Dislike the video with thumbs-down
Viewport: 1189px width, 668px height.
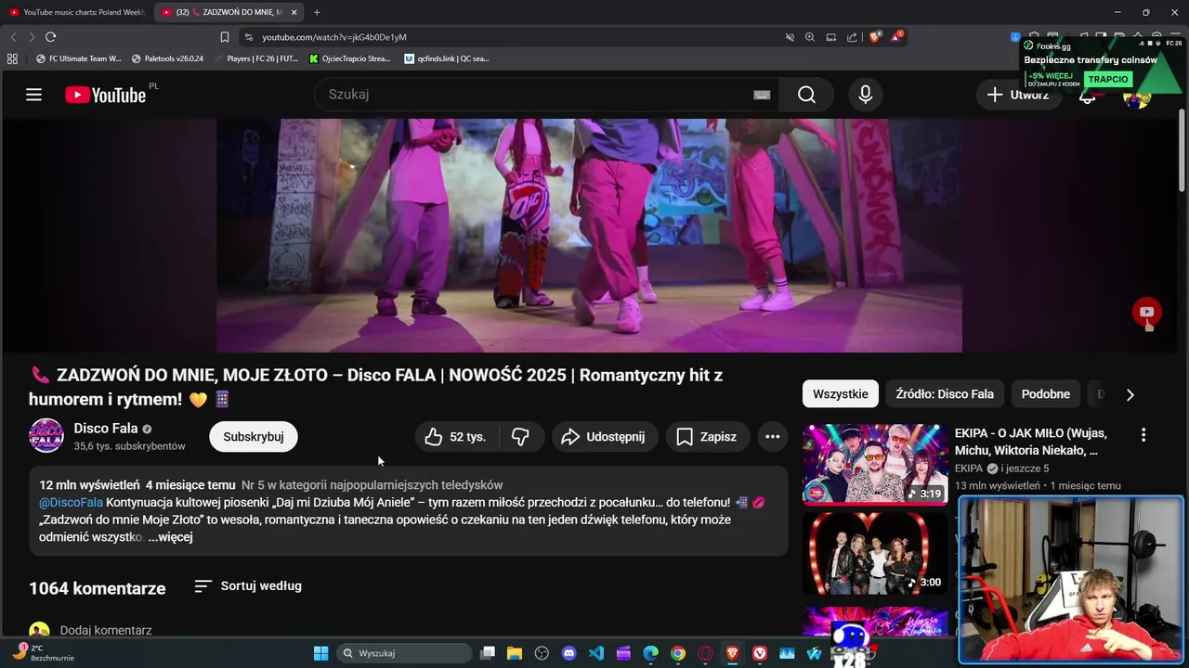[521, 437]
